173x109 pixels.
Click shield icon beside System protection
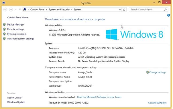tap(4, 34)
